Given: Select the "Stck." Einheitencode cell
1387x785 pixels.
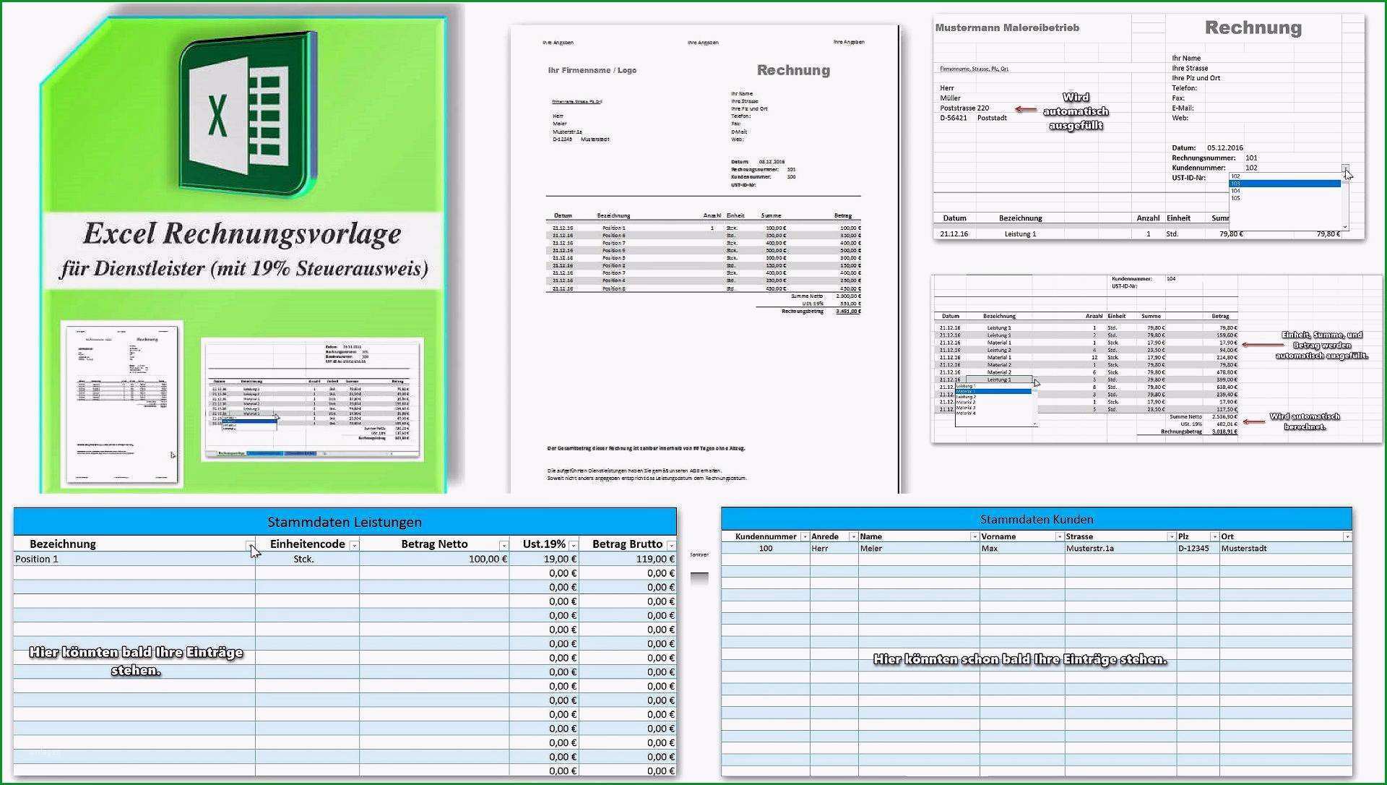Looking at the screenshot, I should pyautogui.click(x=307, y=559).
